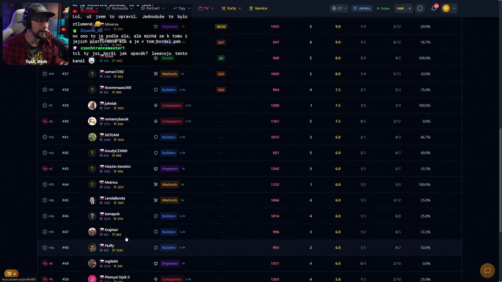Click the red downtrend icon in romanrybacek's row

pyautogui.click(x=45, y=121)
